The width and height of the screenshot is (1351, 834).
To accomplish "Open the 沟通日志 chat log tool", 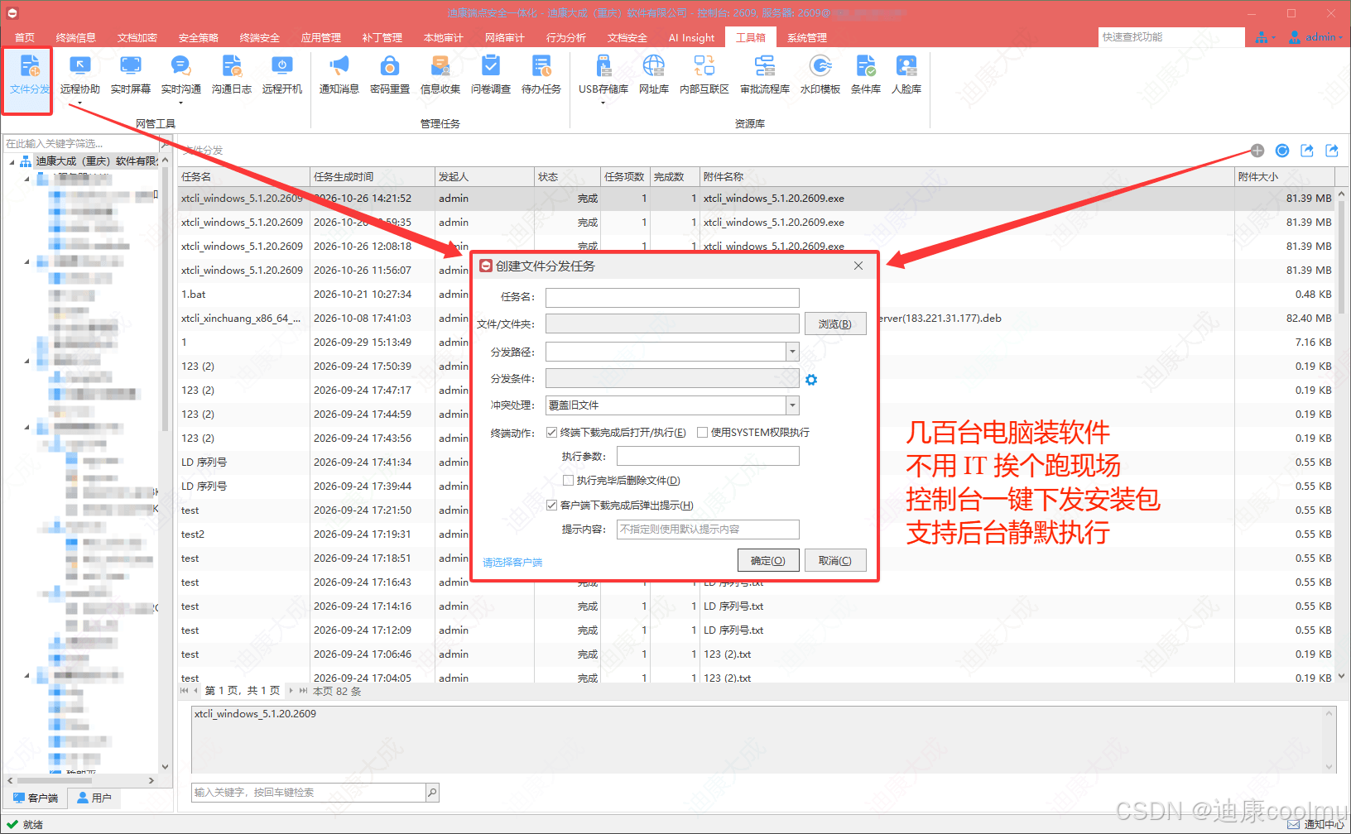I will pyautogui.click(x=232, y=74).
